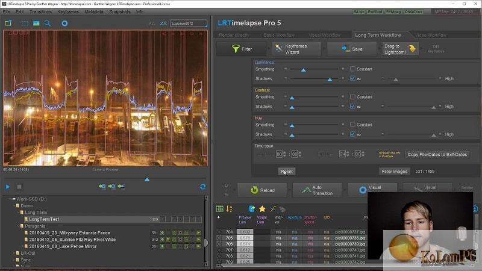Start preview playback with the play icon
The image size is (482, 271).
[8, 187]
